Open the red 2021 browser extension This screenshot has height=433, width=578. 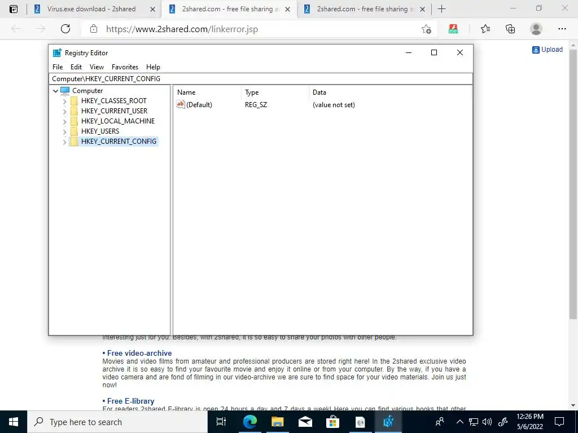pos(453,29)
